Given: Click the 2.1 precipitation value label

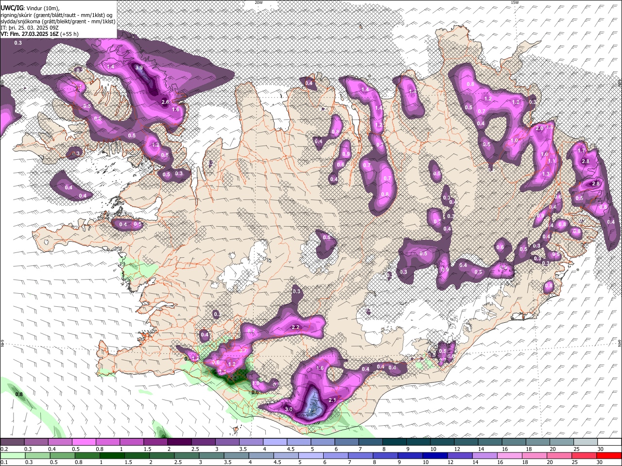Looking at the screenshot, I should point(333,400).
